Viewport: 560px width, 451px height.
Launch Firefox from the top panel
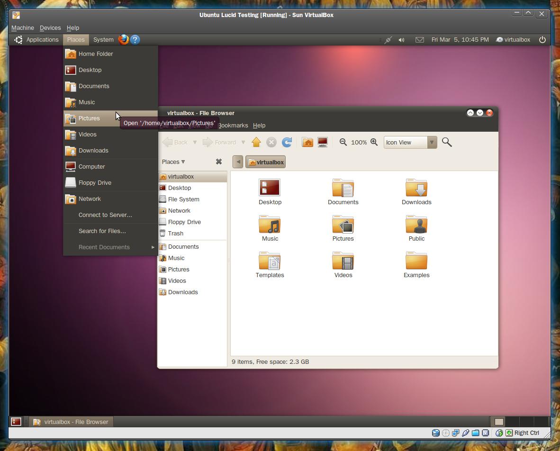point(123,40)
